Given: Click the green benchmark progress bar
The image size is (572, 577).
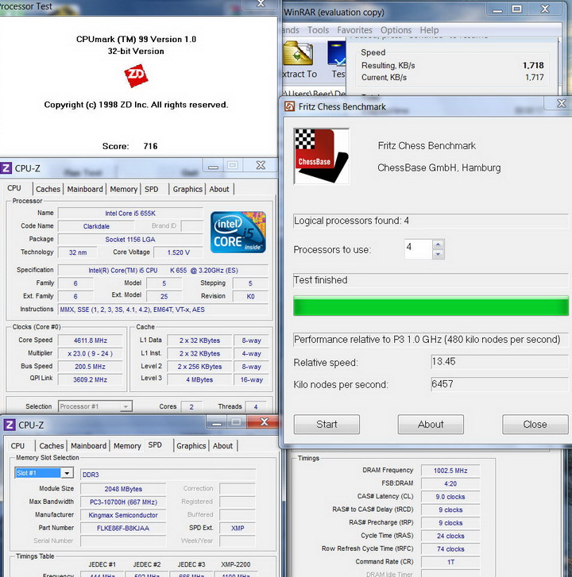Looking at the screenshot, I should coord(431,306).
